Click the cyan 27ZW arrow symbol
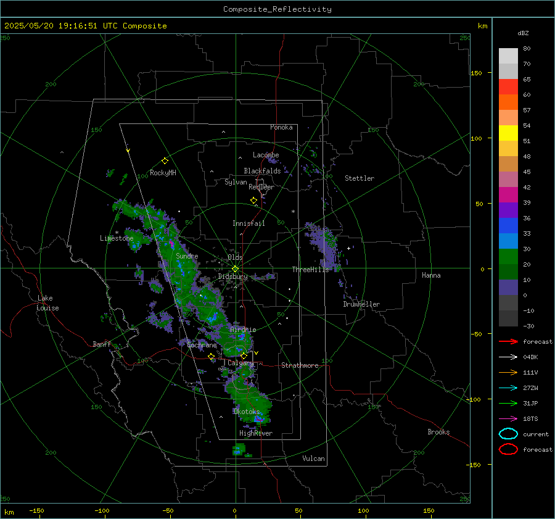This screenshot has width=555, height=519. point(508,388)
